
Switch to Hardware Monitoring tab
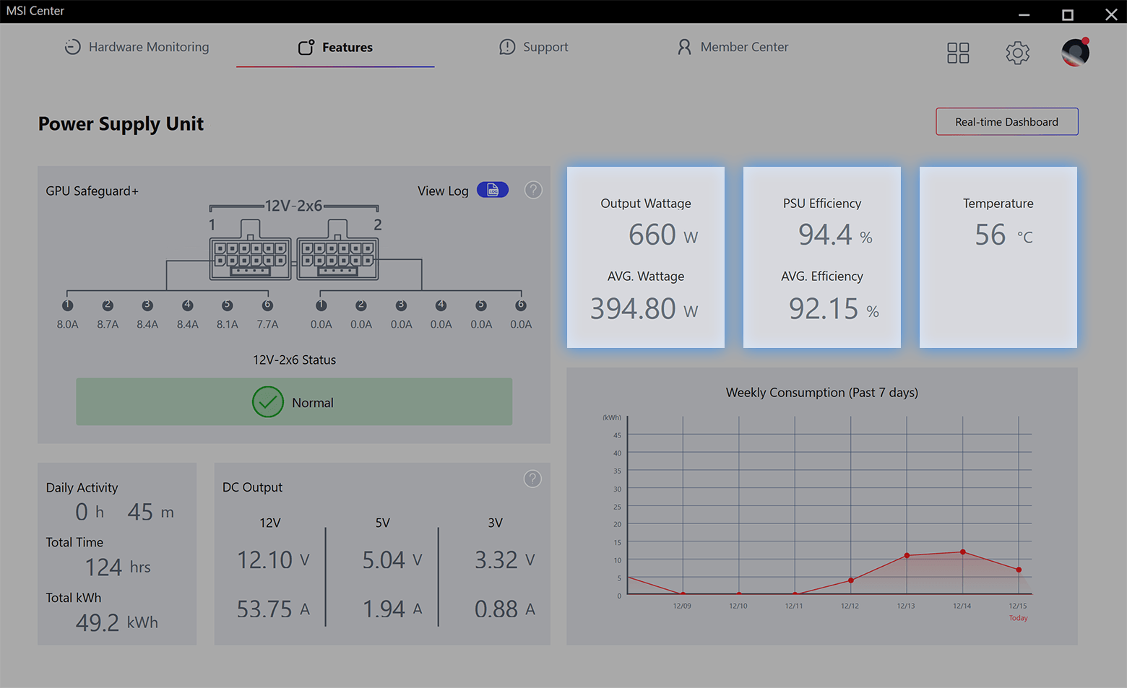tap(137, 47)
